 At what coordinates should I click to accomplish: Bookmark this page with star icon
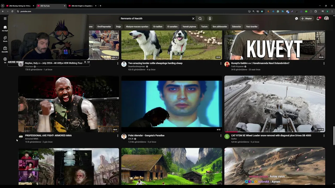pyautogui.click(x=262, y=11)
